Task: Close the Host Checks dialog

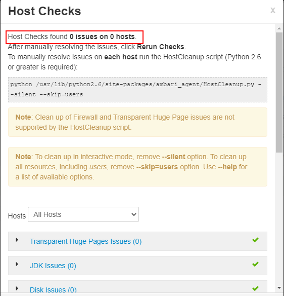Action: 273,10
